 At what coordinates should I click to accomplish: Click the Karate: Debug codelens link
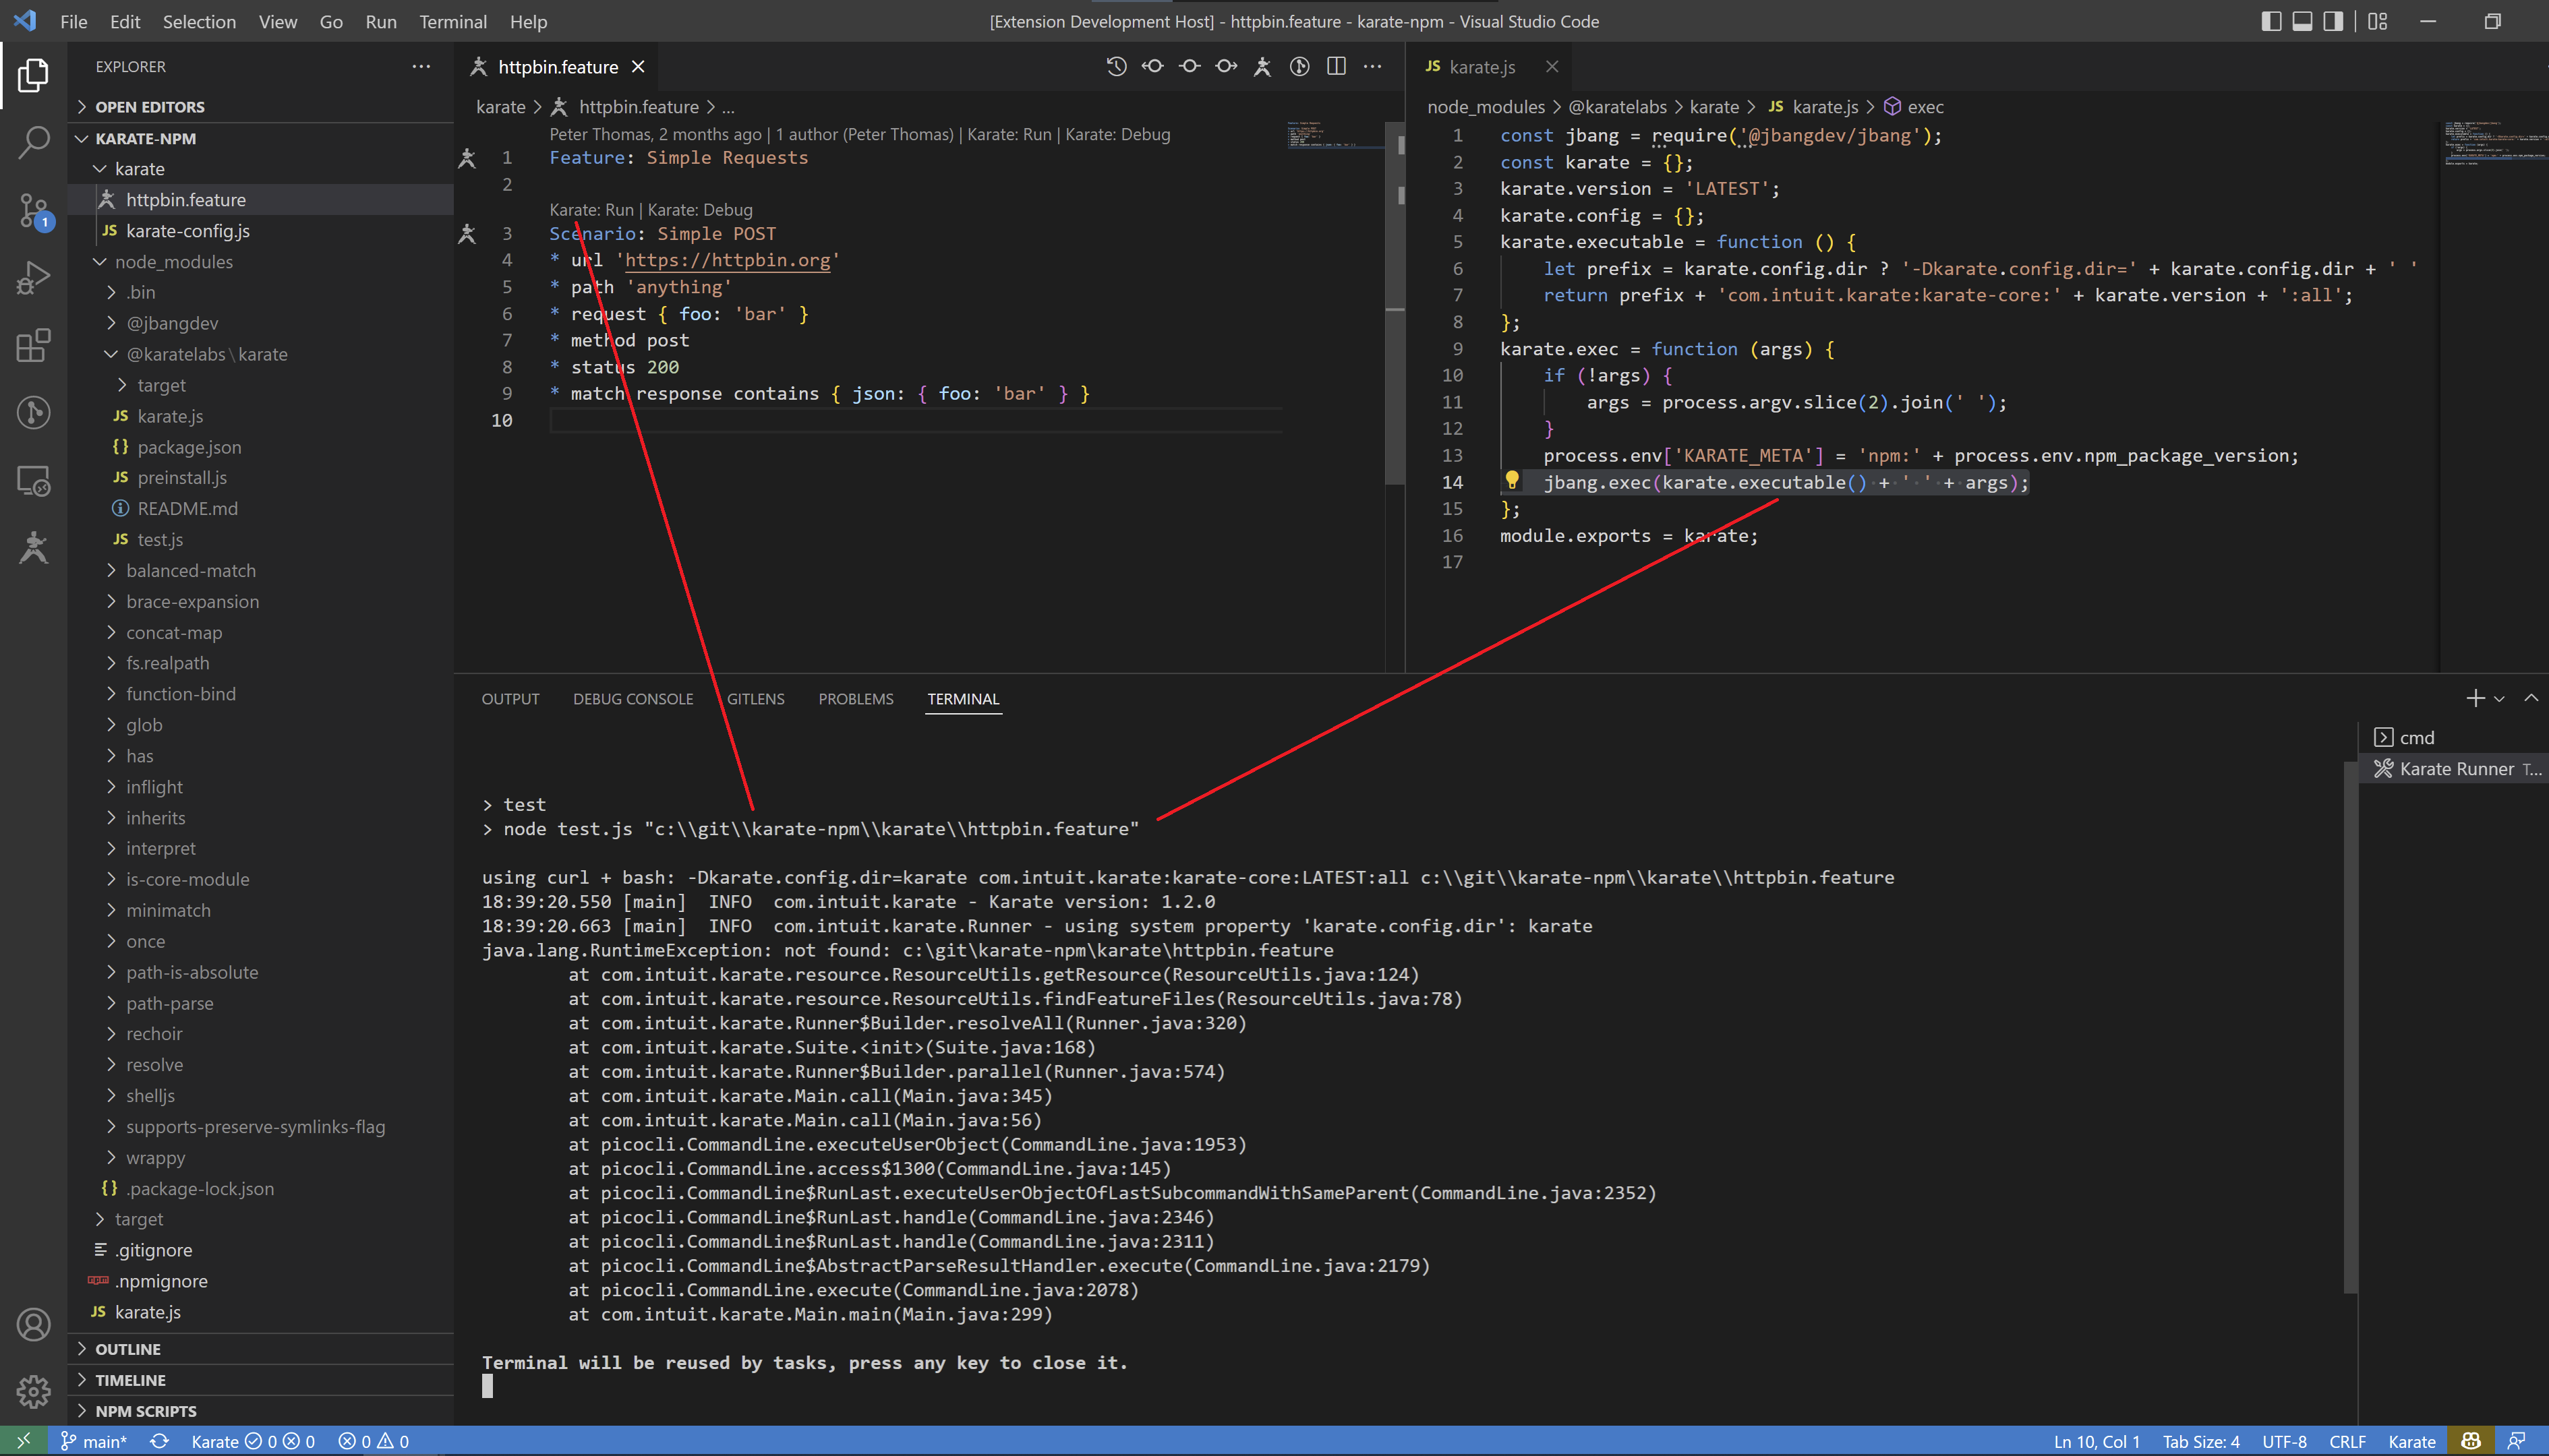700,209
